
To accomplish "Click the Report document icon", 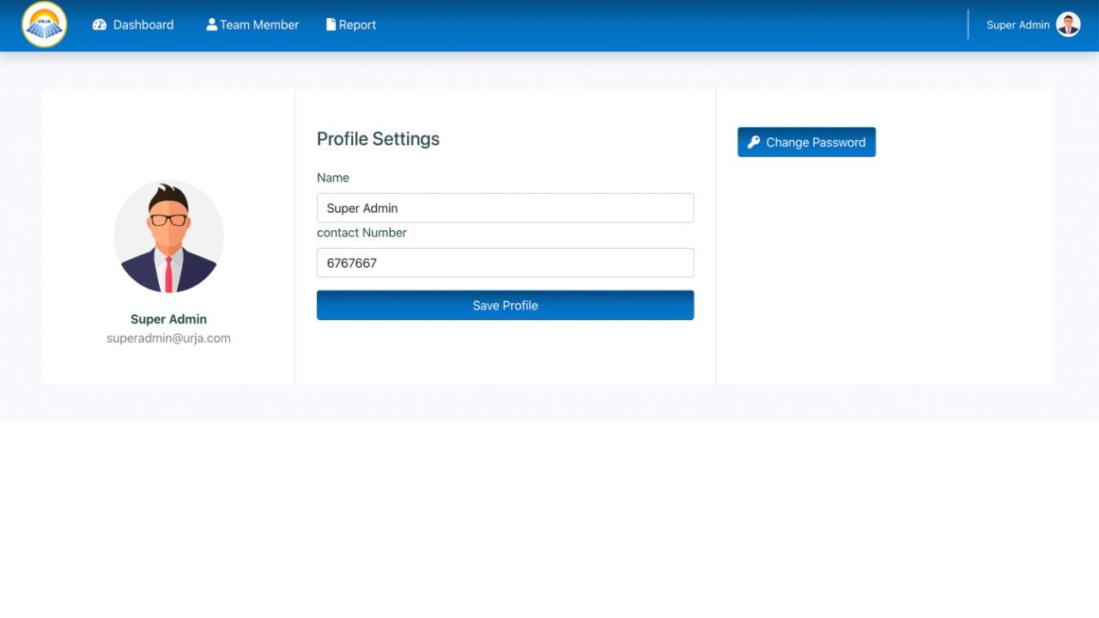I will point(331,25).
